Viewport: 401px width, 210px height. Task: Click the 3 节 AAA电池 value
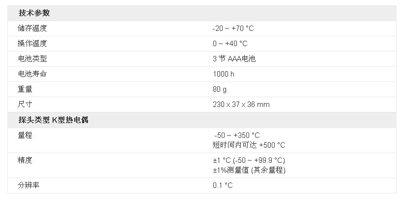[234, 59]
